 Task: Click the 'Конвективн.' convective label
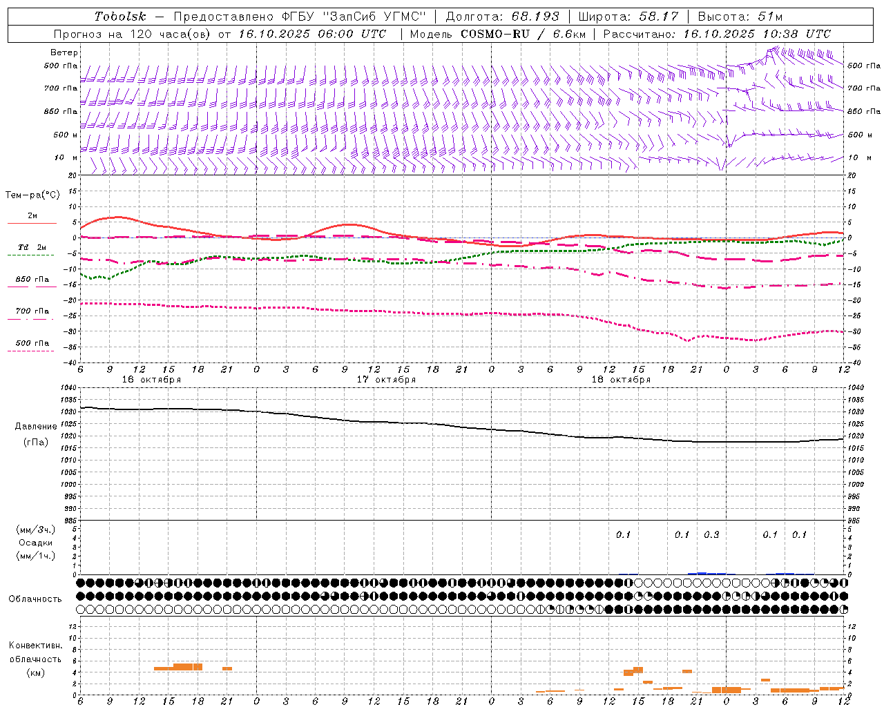point(35,646)
